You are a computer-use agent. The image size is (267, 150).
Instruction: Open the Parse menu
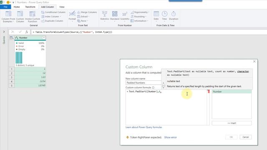(x=83, y=21)
